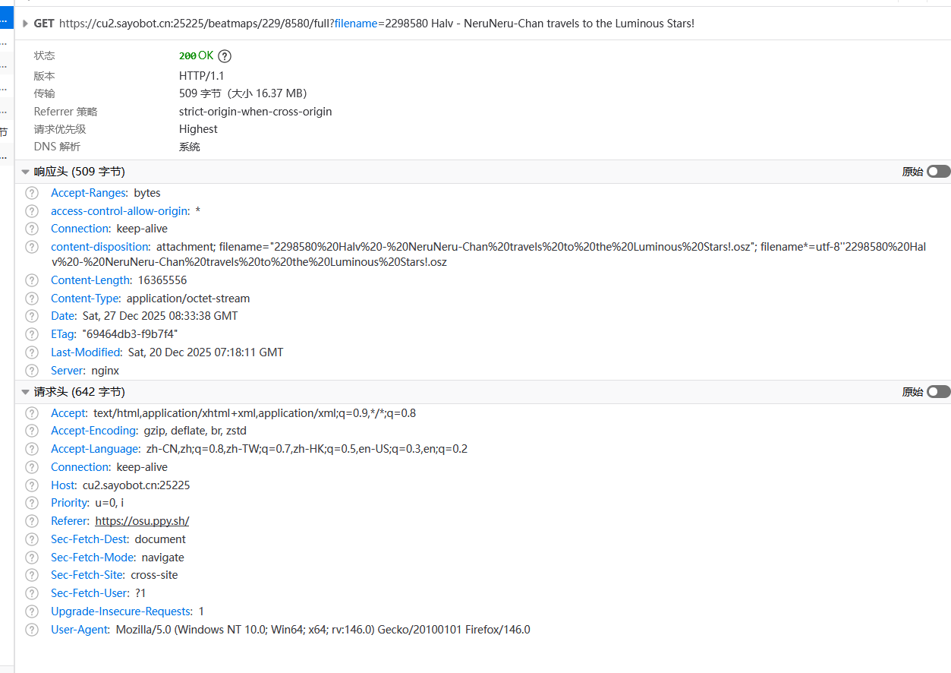
Task: Click help icon next to 200 OK status
Action: tap(225, 55)
